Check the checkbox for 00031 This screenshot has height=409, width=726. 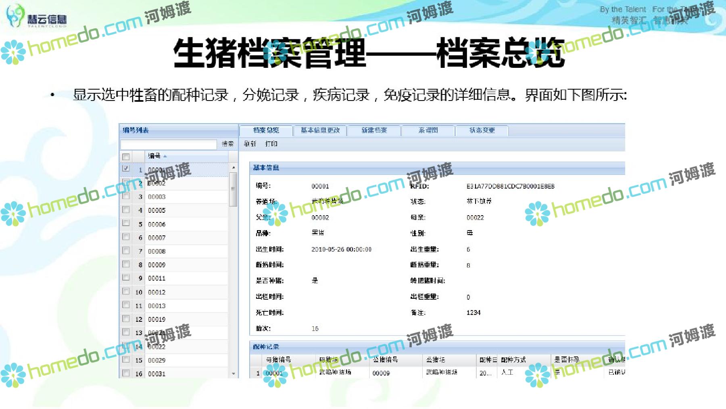point(126,373)
